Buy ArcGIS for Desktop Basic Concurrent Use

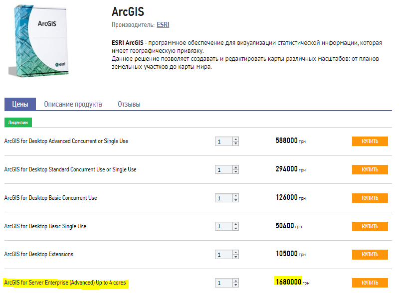tap(370, 198)
